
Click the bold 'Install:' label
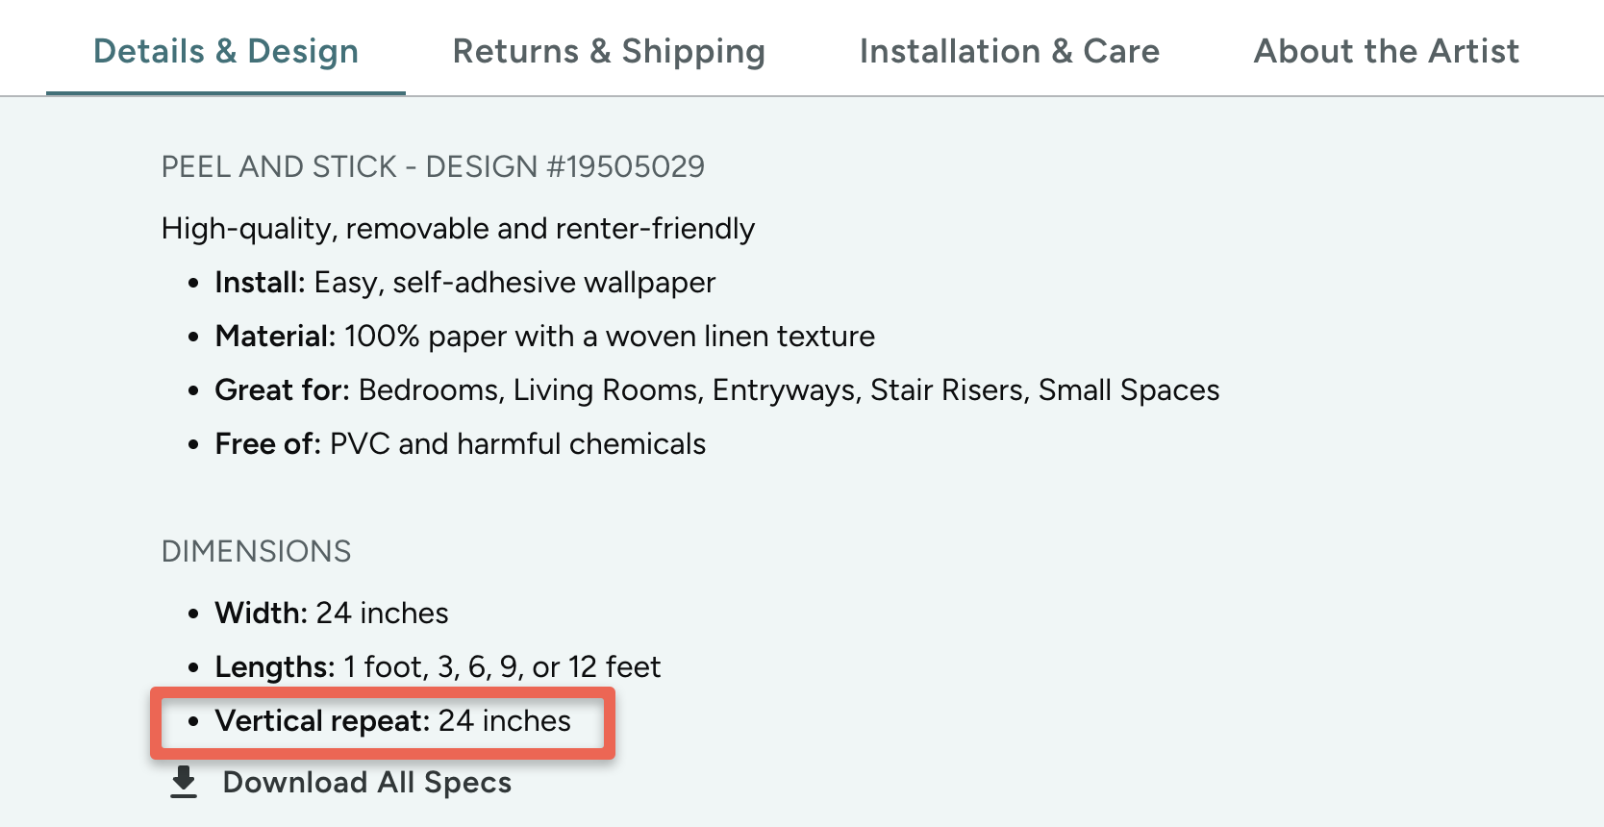pos(260,283)
